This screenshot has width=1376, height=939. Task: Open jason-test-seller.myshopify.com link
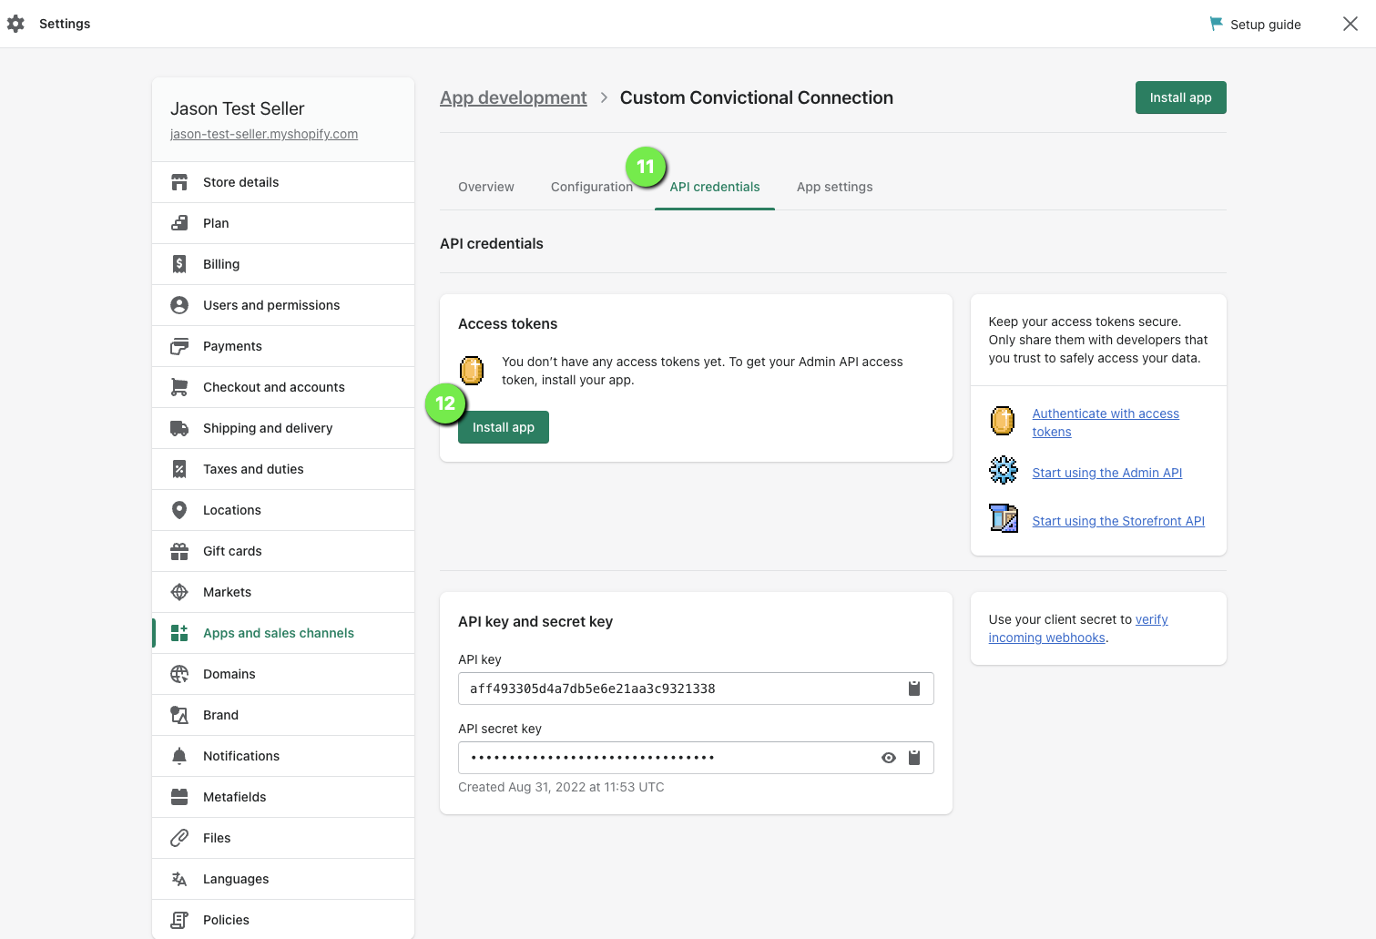click(264, 134)
